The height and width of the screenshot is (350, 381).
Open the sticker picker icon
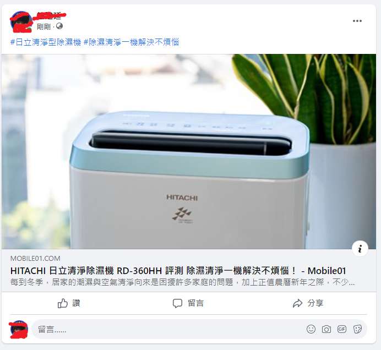[x=357, y=329]
